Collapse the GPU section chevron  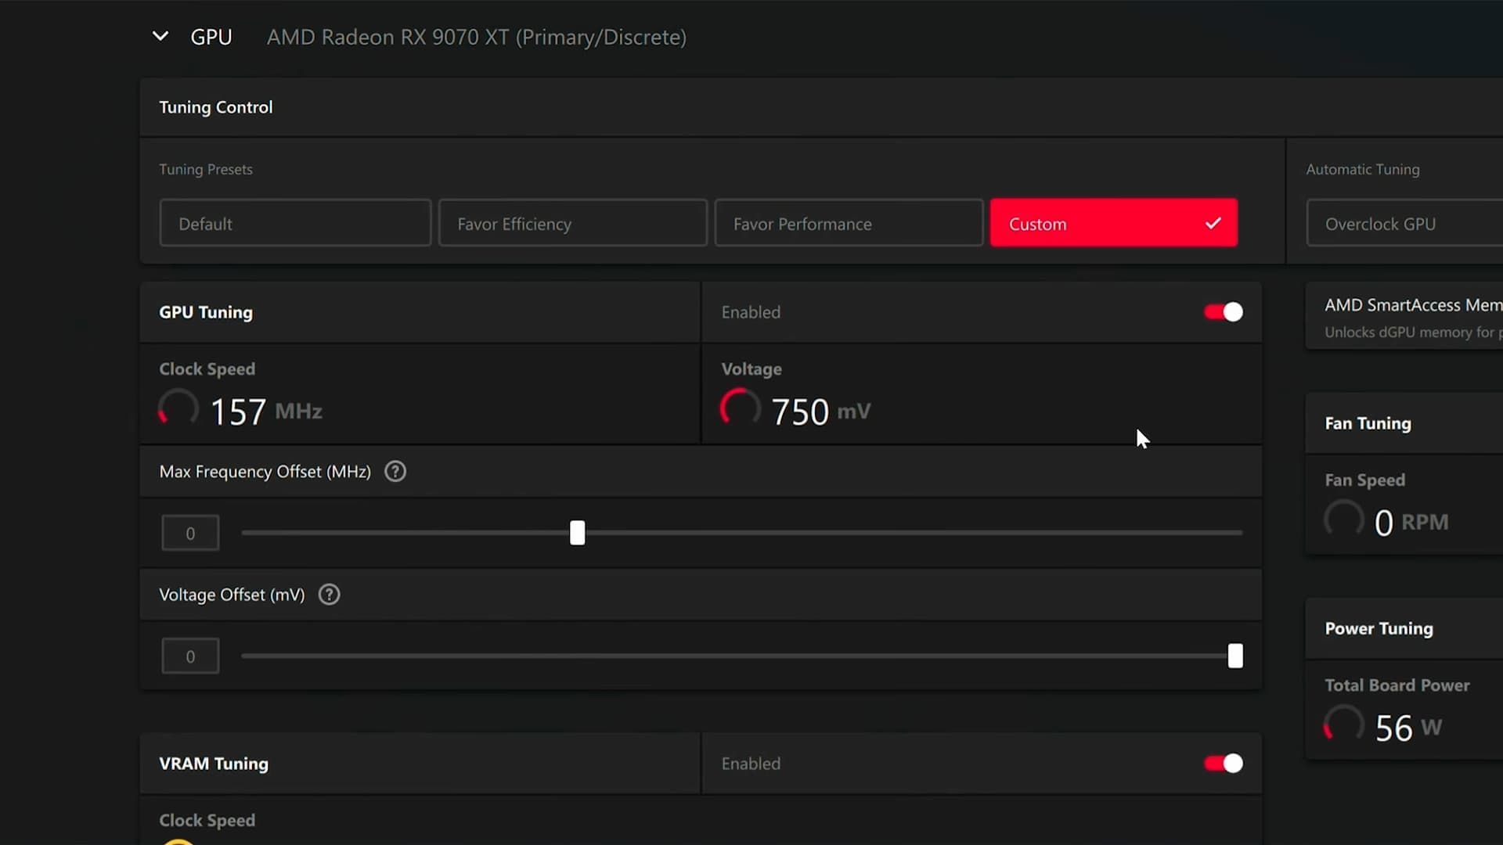(160, 36)
